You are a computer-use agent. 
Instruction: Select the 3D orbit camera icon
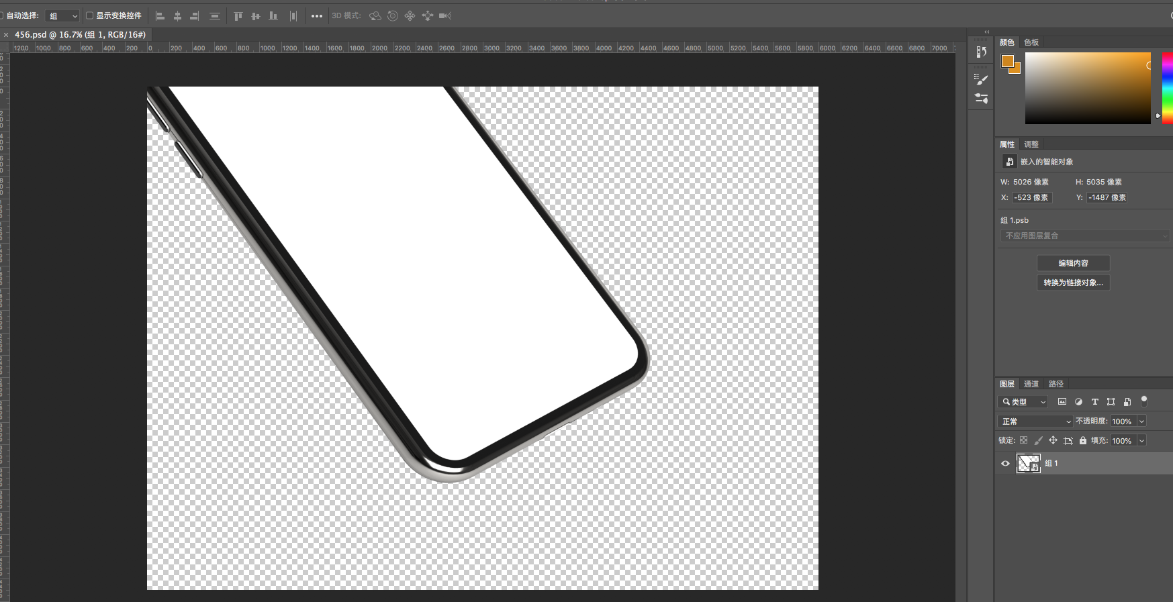tap(375, 15)
